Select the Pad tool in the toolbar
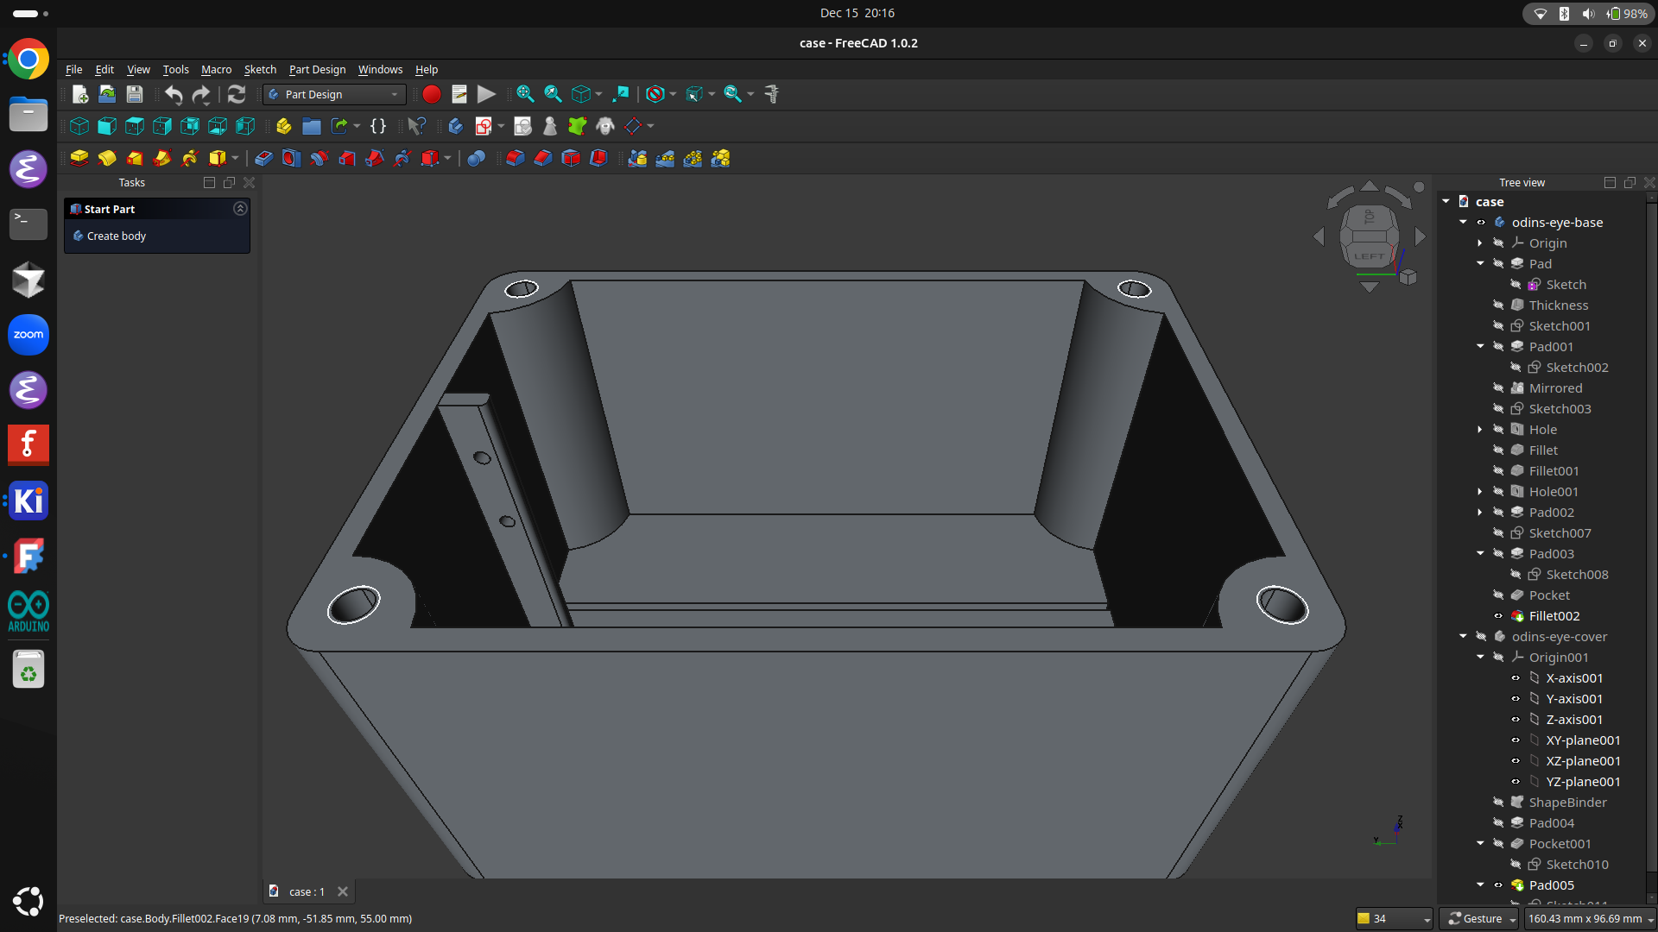 tap(79, 158)
